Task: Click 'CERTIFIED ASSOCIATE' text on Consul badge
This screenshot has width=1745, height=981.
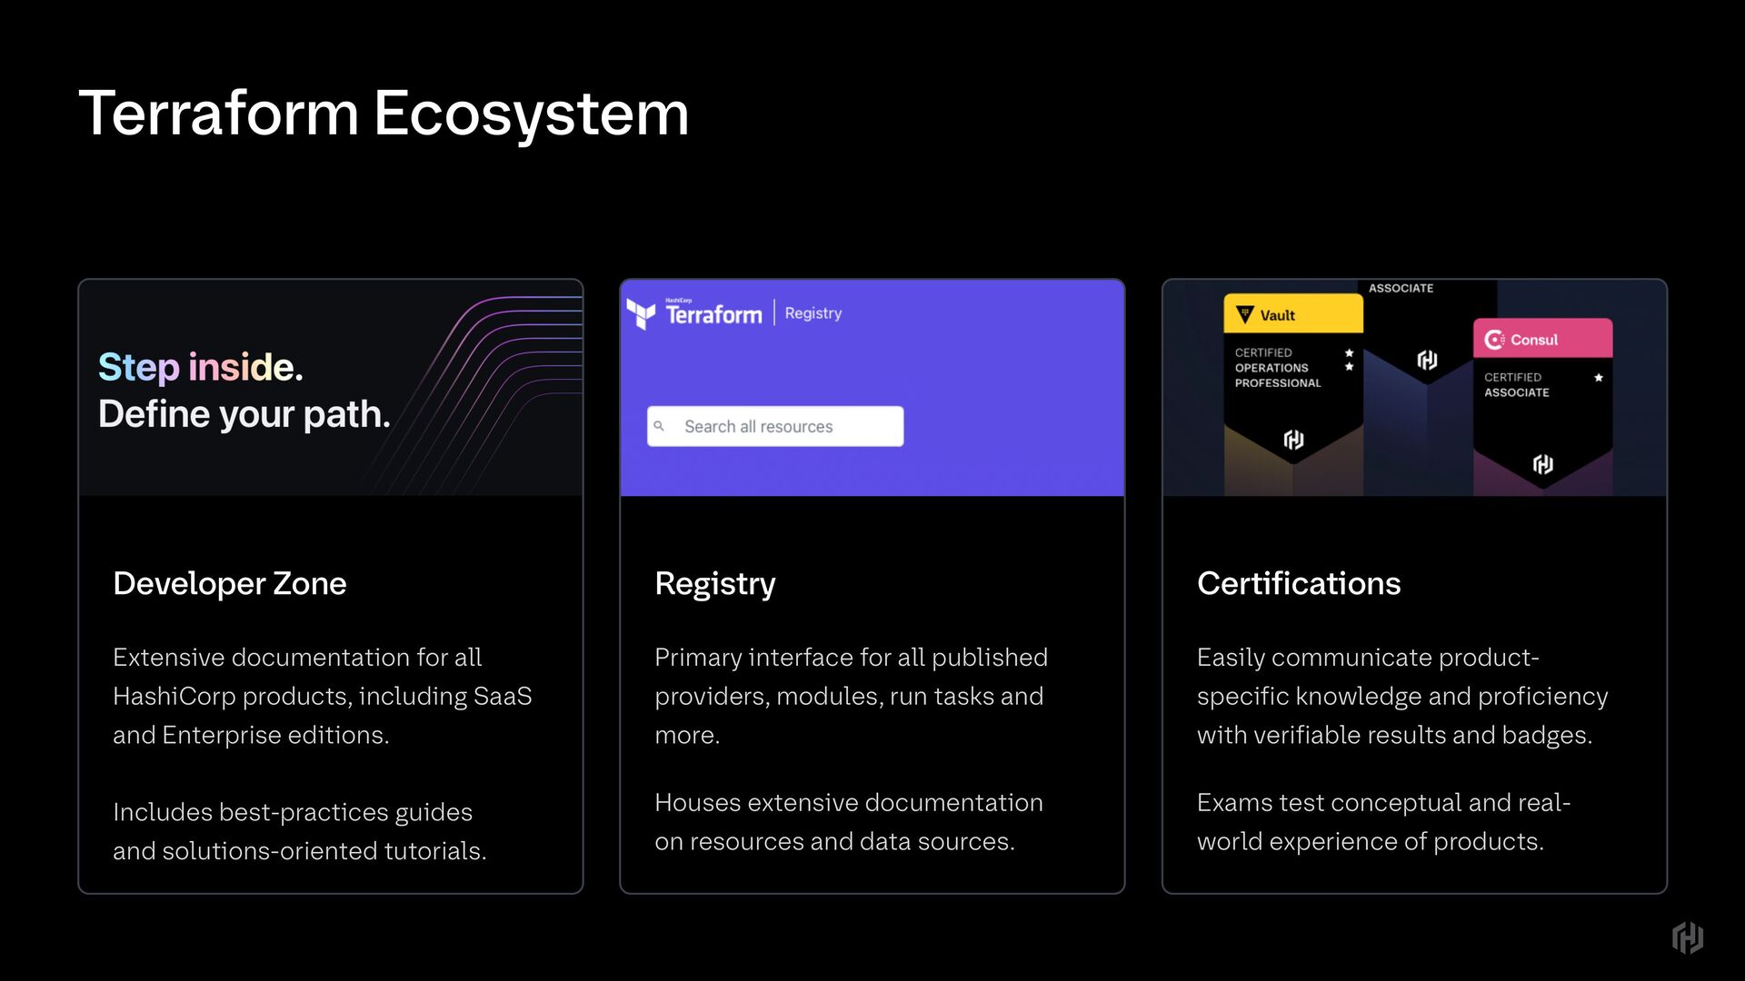Action: 1517,385
